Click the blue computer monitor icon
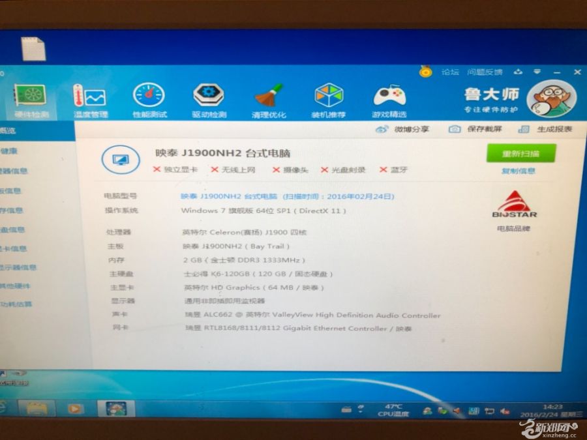Screen dimensions: 587x440 pos(121,160)
